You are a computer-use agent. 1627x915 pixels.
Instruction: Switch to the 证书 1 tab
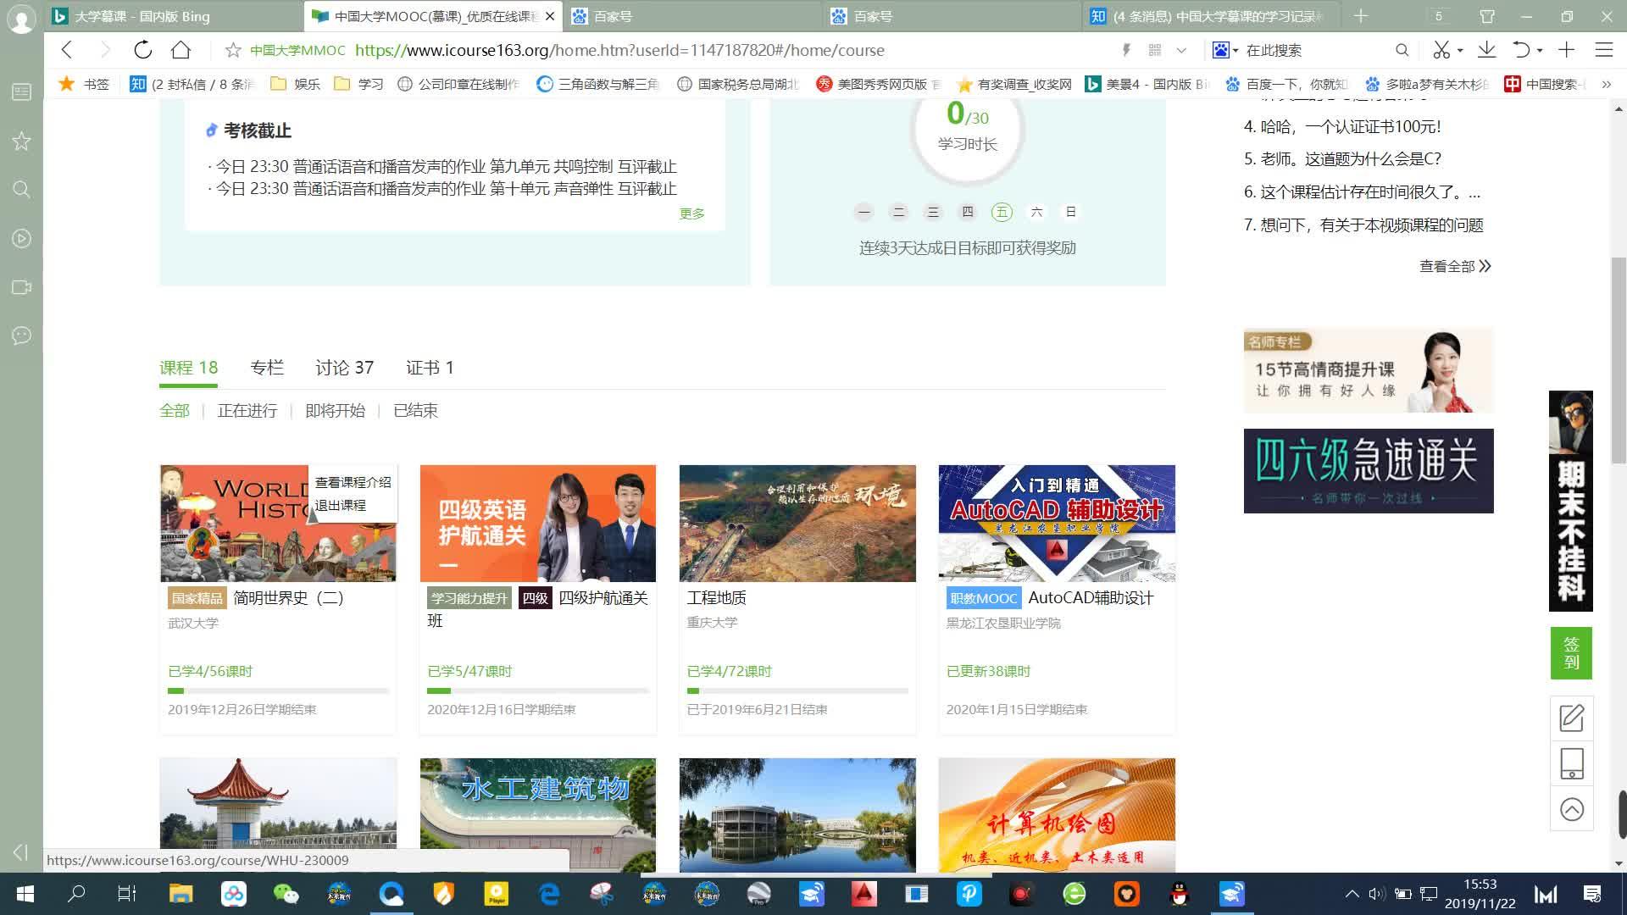coord(430,368)
